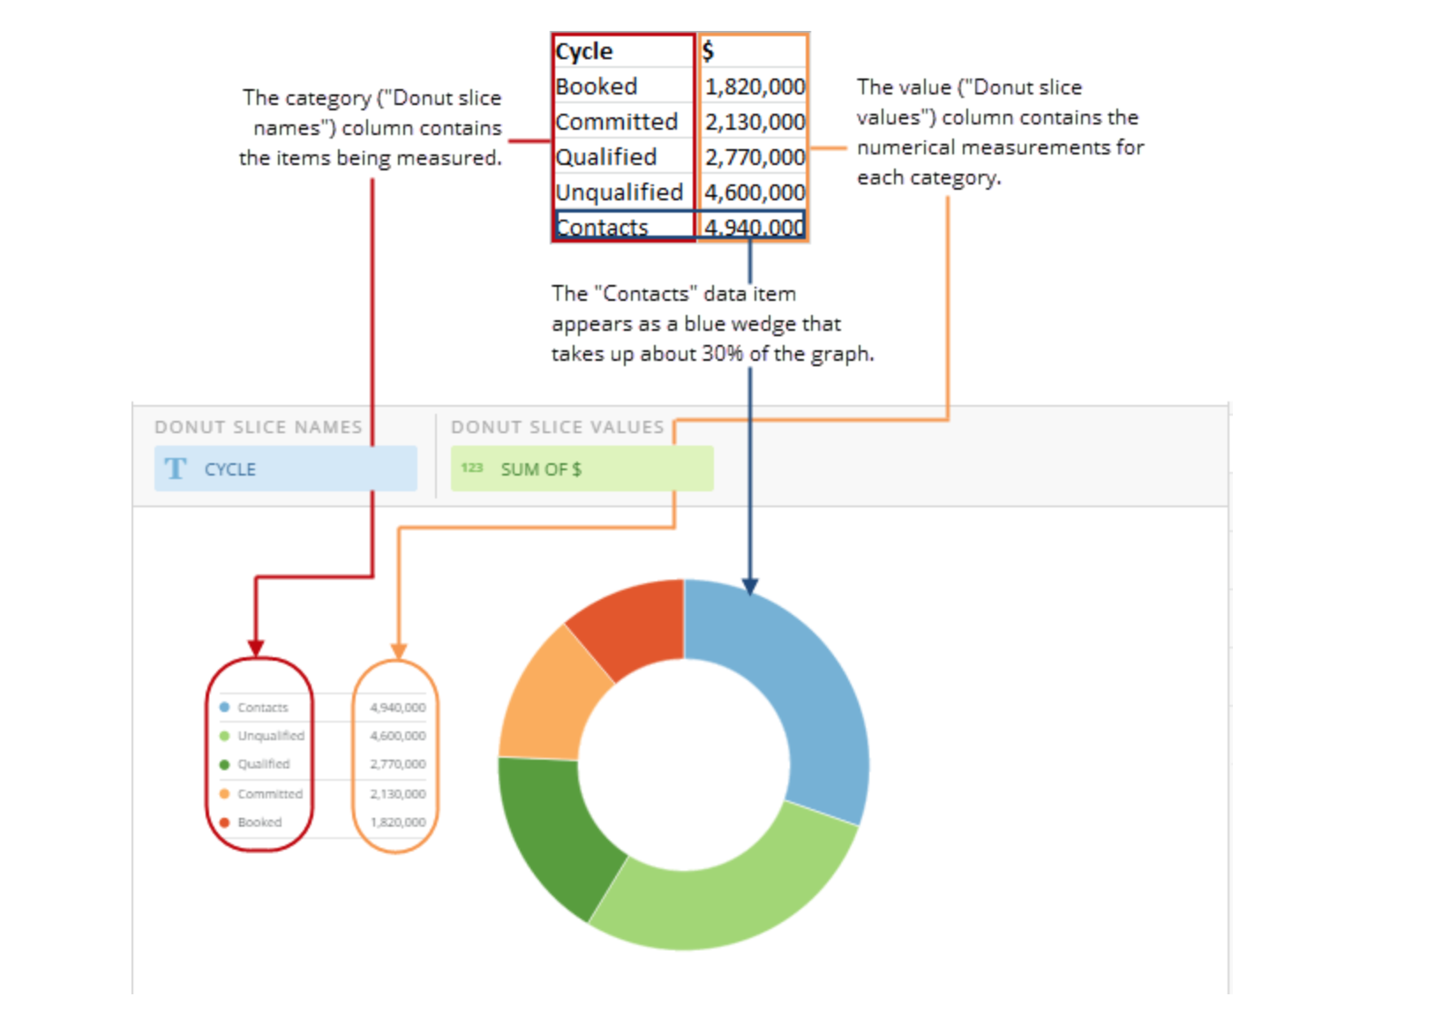1435x1034 pixels.
Task: Click the dark green Qualified legend dot
Action: point(224,765)
